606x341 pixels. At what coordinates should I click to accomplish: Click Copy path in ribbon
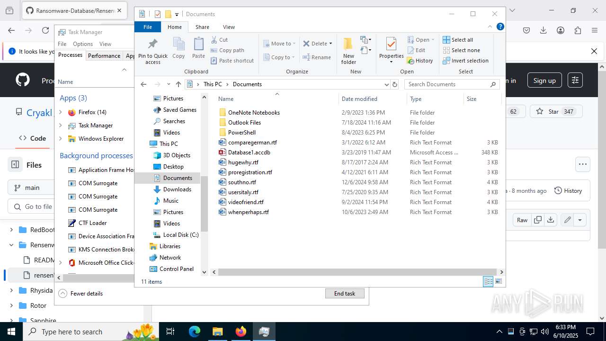coord(227,50)
